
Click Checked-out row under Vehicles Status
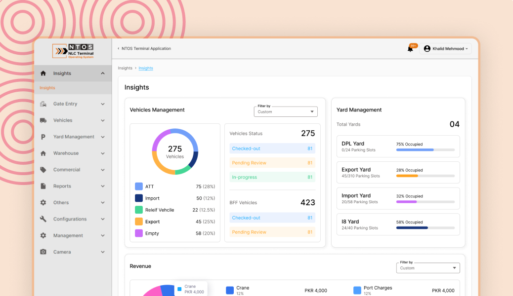[x=272, y=148]
